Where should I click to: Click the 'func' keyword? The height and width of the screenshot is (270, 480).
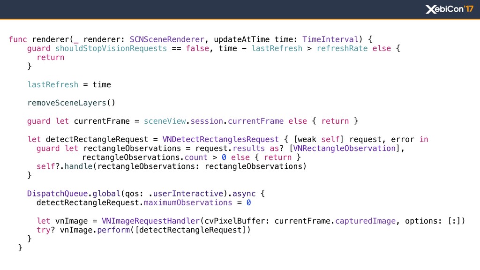[18, 39]
